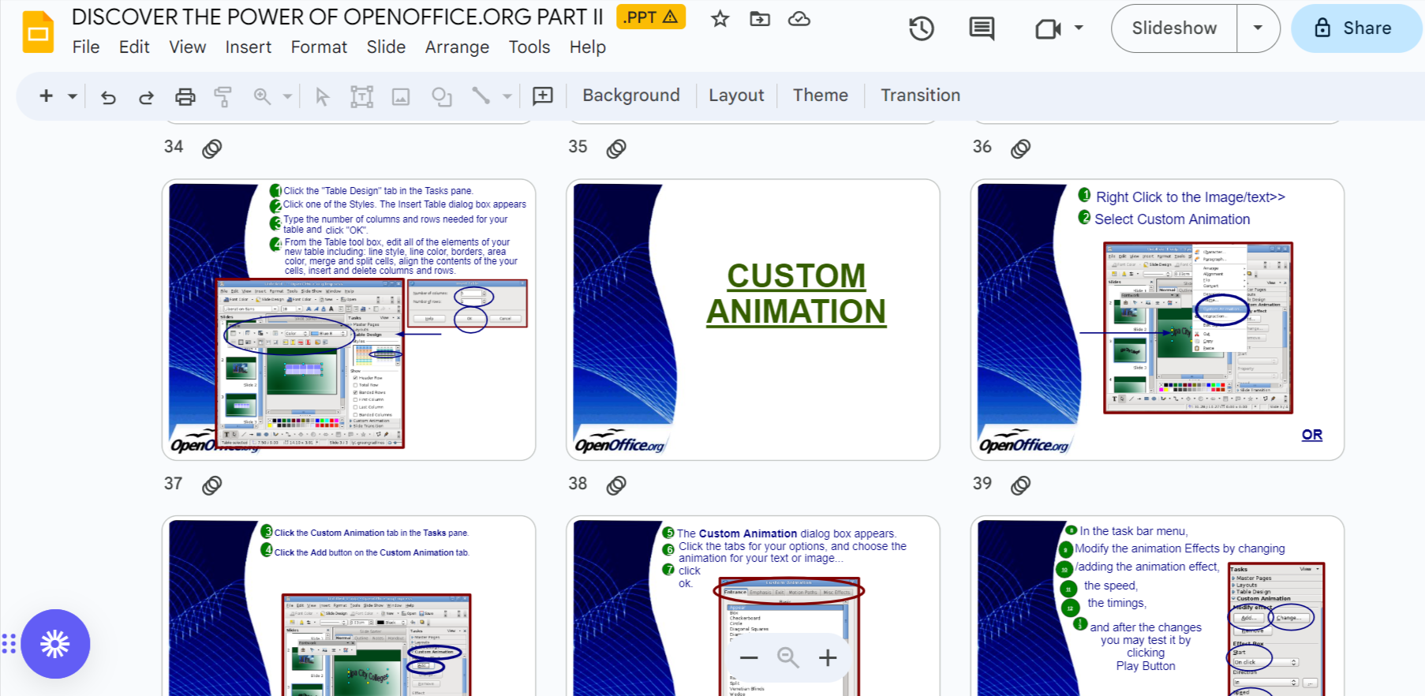This screenshot has width=1425, height=696.
Task: Open the zoom level dropdown arrow
Action: pos(287,96)
